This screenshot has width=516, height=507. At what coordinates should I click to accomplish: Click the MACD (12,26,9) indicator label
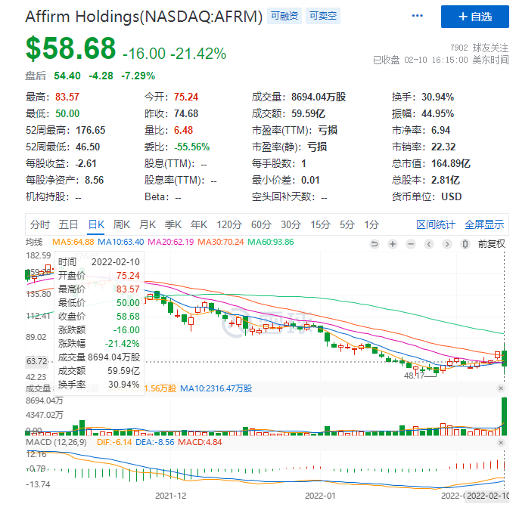pyautogui.click(x=56, y=442)
